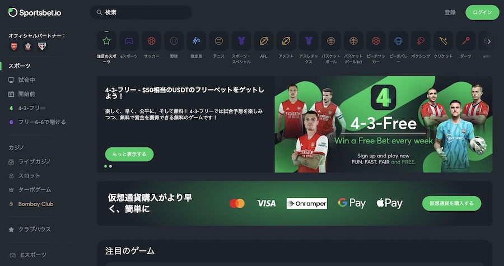Select the ダーツ dart icon
This screenshot has height=266, width=504.
(465, 41)
